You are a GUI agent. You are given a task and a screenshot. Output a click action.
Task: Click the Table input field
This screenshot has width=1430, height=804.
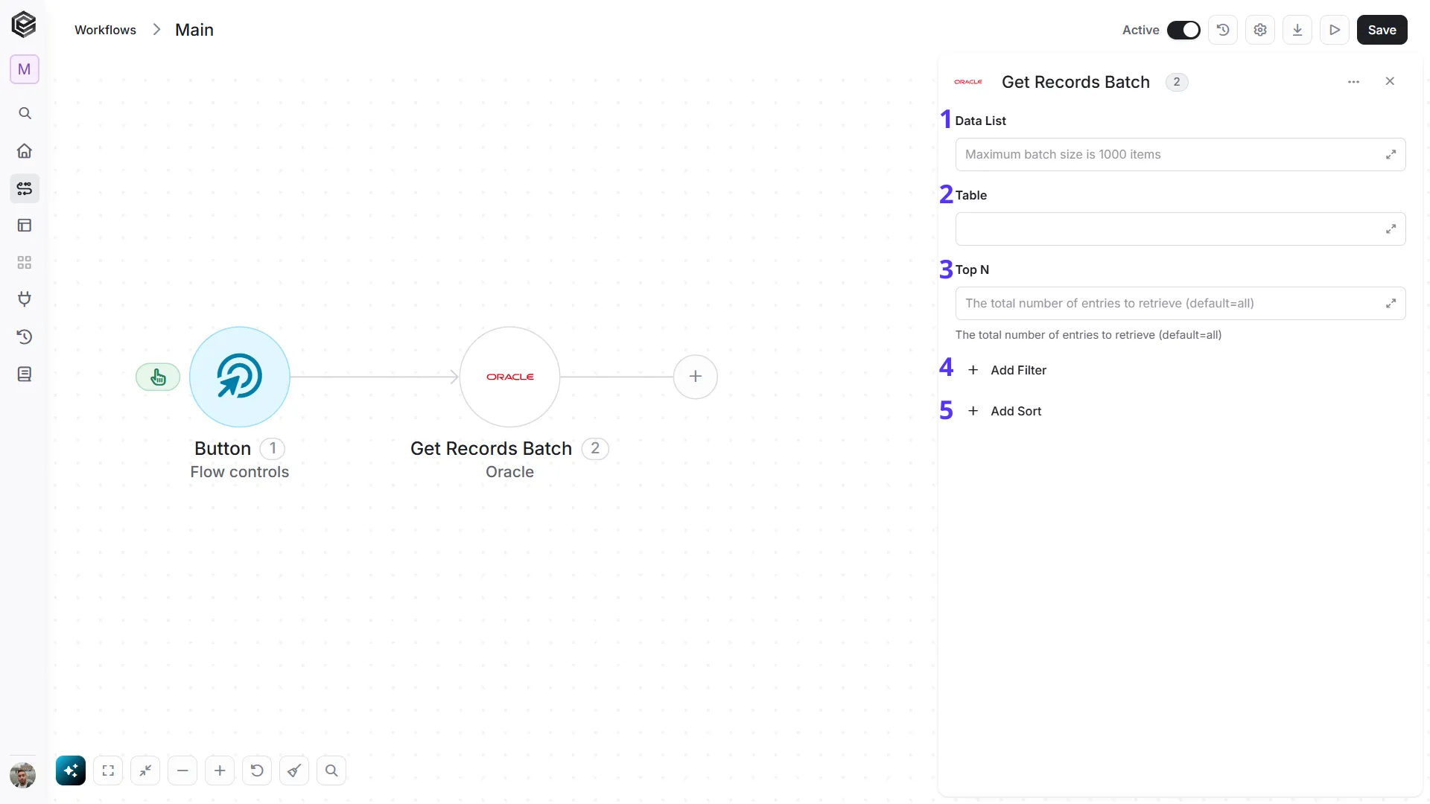tap(1180, 229)
